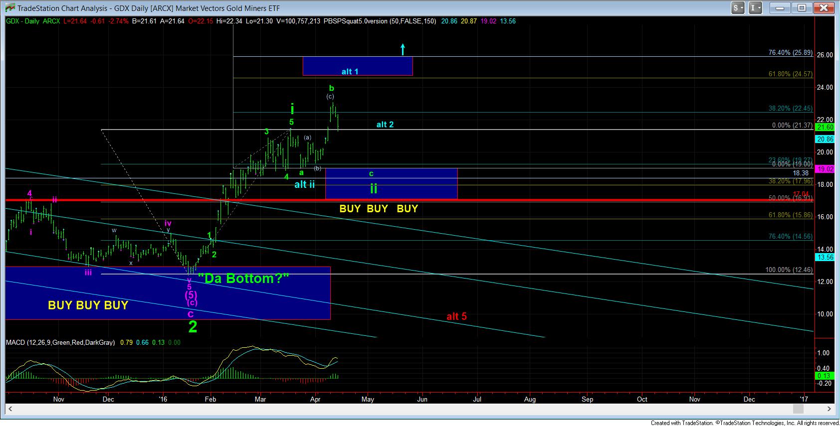Click the large green '2' wave label
The width and height of the screenshot is (840, 426).
pos(193,327)
